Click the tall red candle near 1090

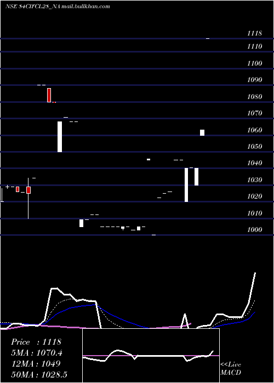click(49, 95)
